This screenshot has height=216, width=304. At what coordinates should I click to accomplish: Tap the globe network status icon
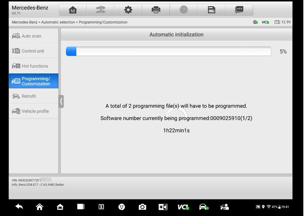click(x=255, y=22)
